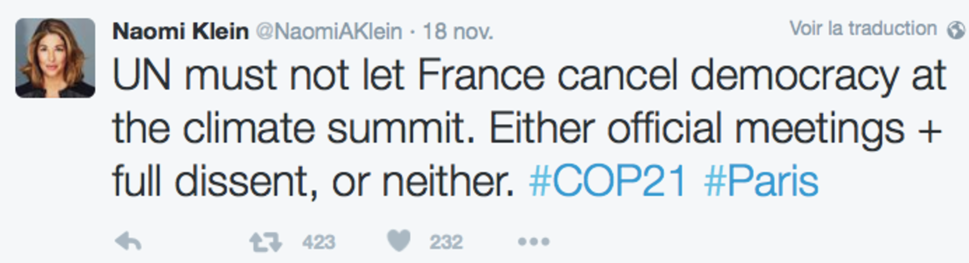Like the tweet with the heart icon
The width and height of the screenshot is (969, 263).
point(399,241)
